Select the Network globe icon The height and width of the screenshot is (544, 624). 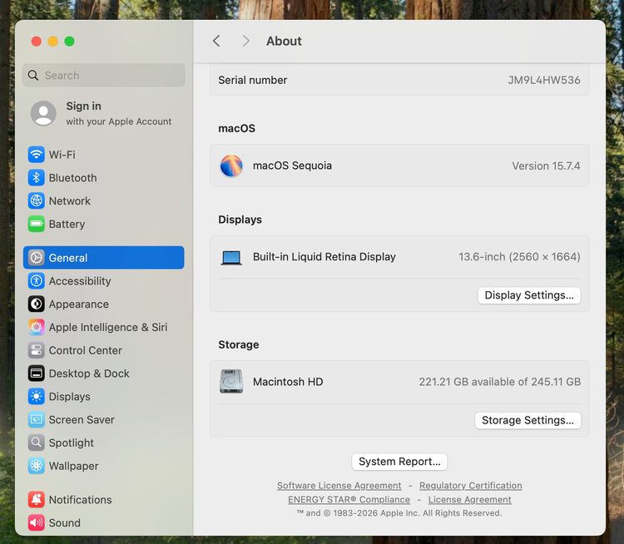tap(37, 200)
